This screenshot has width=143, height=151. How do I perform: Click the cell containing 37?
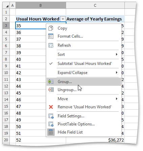(x=31, y=39)
